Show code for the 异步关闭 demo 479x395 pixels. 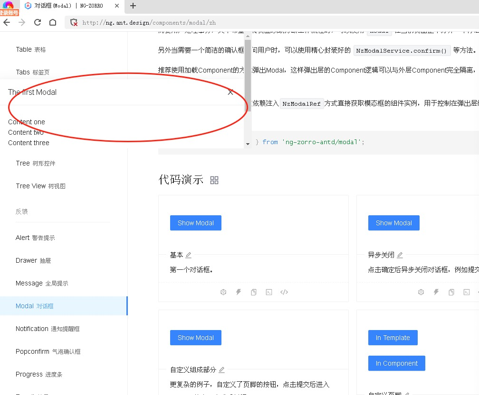(478, 292)
